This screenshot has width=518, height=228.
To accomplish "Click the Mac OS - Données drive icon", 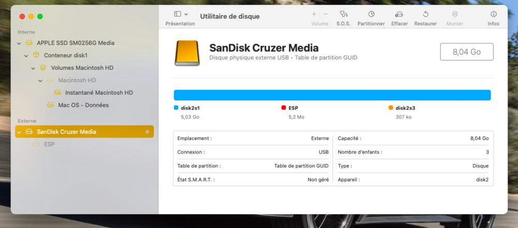I will pyautogui.click(x=50, y=105).
